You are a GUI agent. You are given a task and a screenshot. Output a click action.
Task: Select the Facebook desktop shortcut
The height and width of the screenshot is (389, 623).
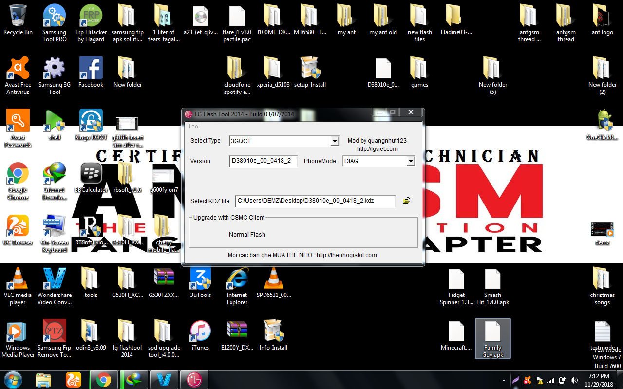[x=91, y=72]
